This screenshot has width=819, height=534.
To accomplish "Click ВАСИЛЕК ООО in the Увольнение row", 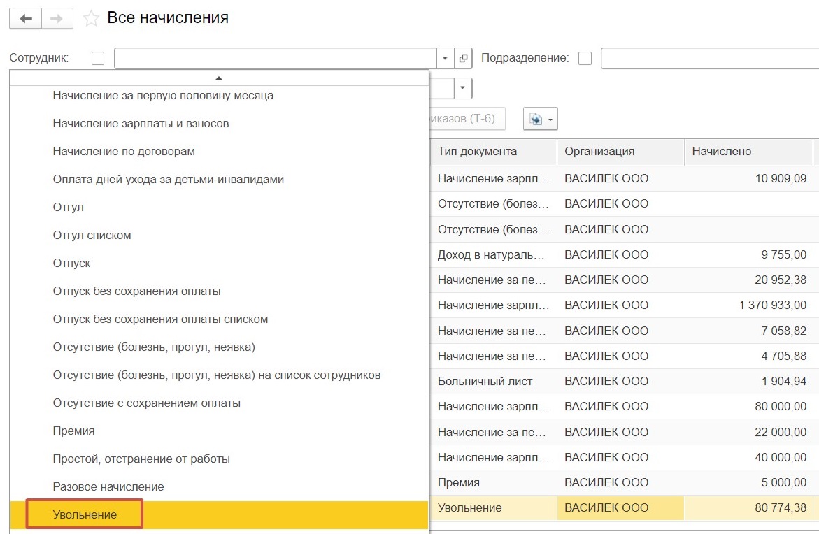I will pos(620,507).
